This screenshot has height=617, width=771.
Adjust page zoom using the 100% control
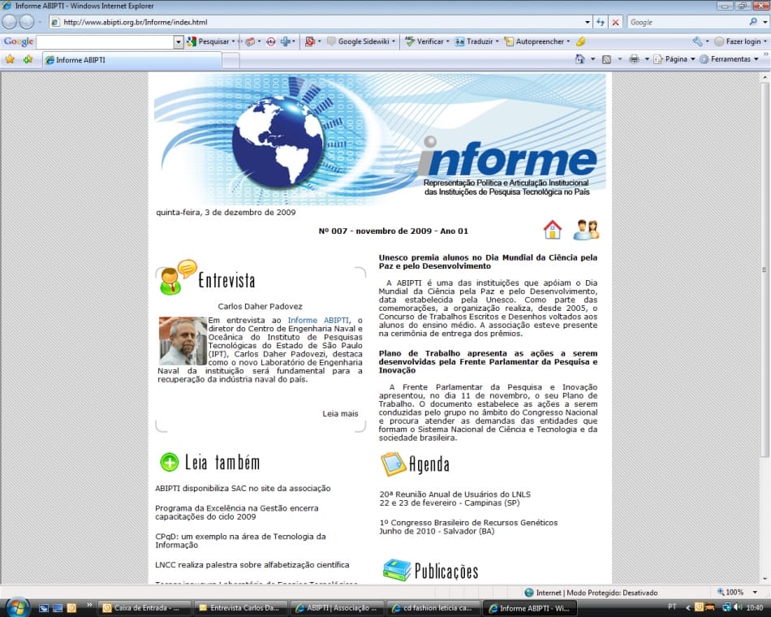(x=733, y=592)
